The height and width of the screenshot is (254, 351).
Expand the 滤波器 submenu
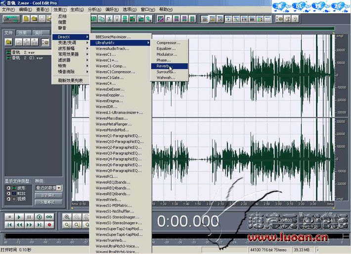pos(71,60)
